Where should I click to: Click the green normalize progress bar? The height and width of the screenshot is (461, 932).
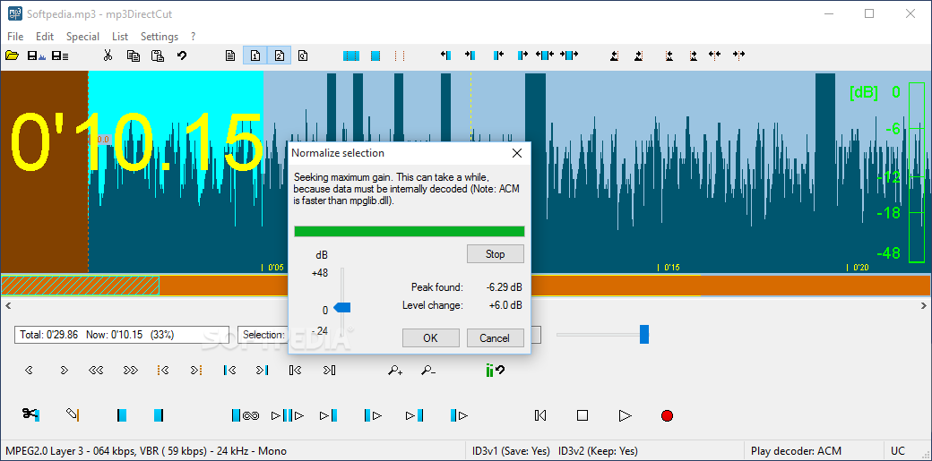pyautogui.click(x=410, y=231)
